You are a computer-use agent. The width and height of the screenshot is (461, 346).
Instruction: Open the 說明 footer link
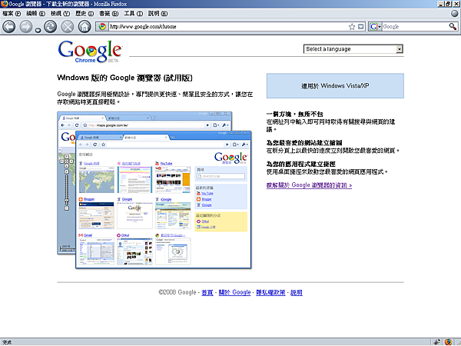(297, 292)
